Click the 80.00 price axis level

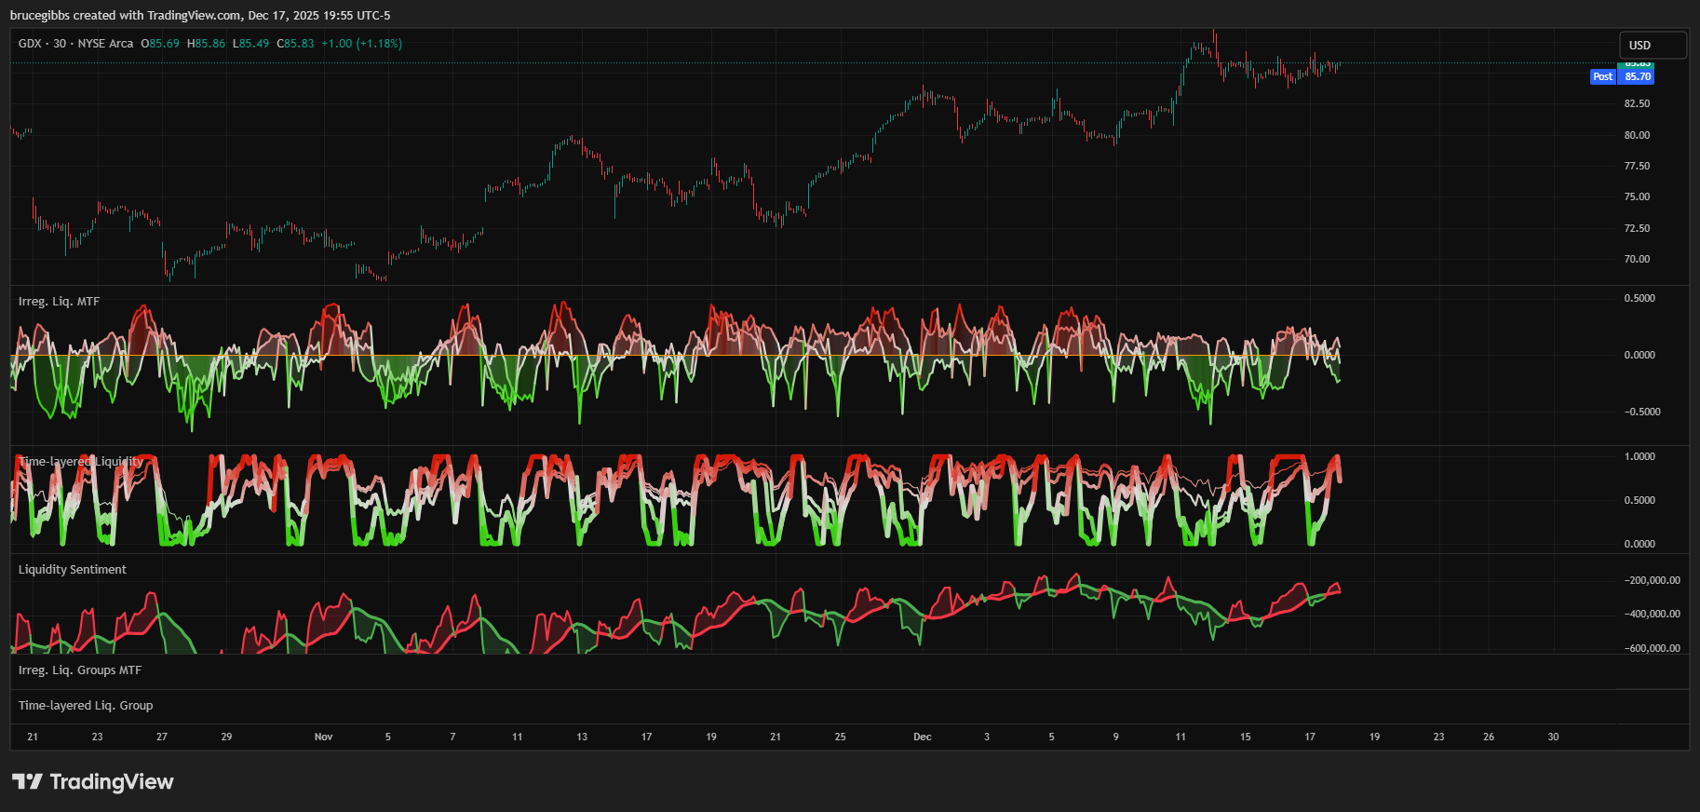(1637, 135)
